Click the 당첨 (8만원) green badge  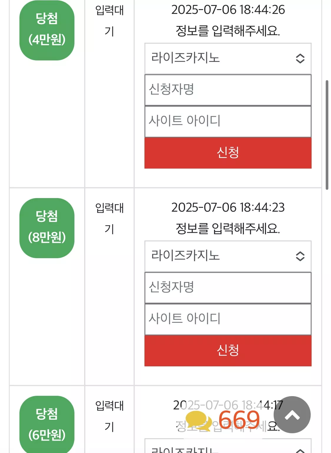click(47, 228)
